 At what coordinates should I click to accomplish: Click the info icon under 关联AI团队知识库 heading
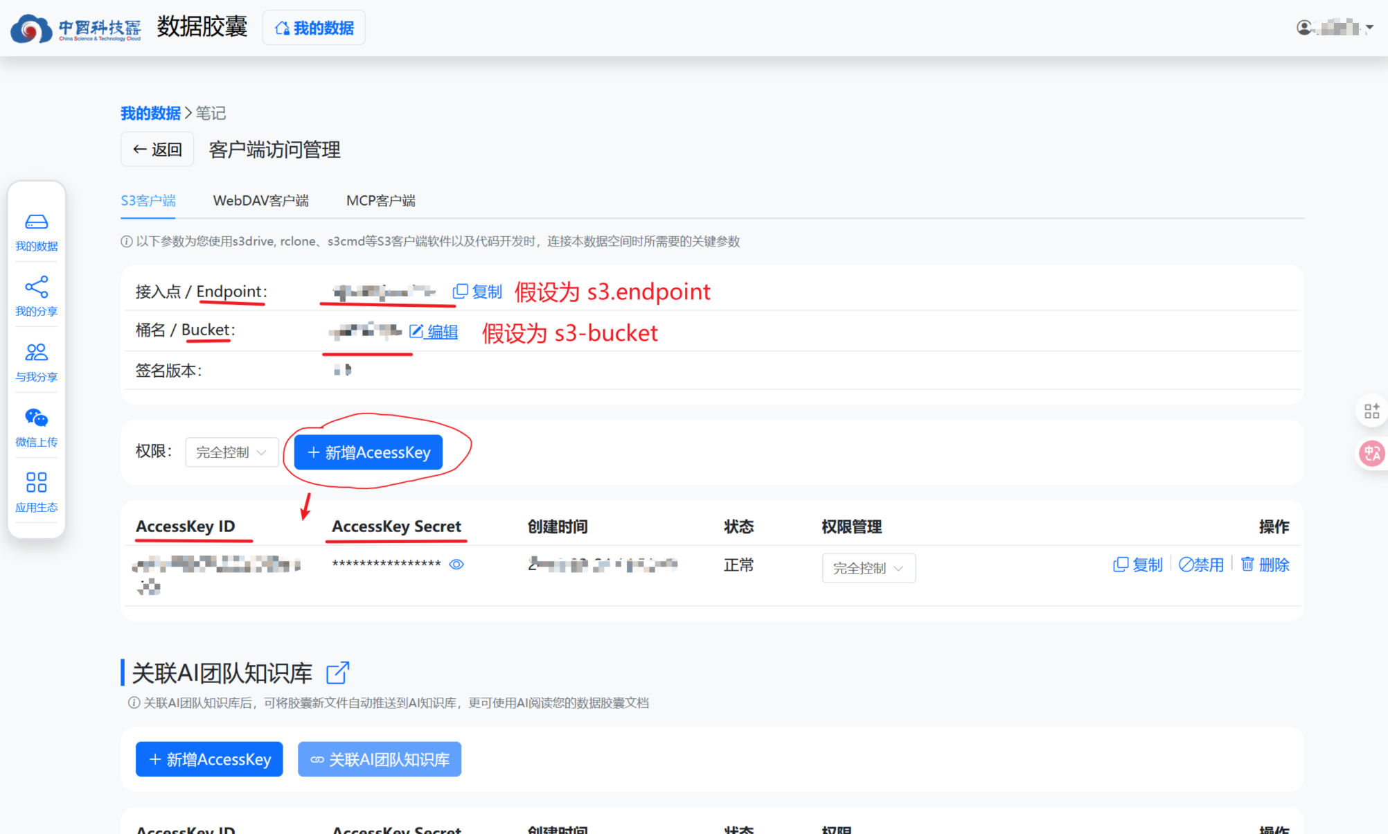[134, 703]
